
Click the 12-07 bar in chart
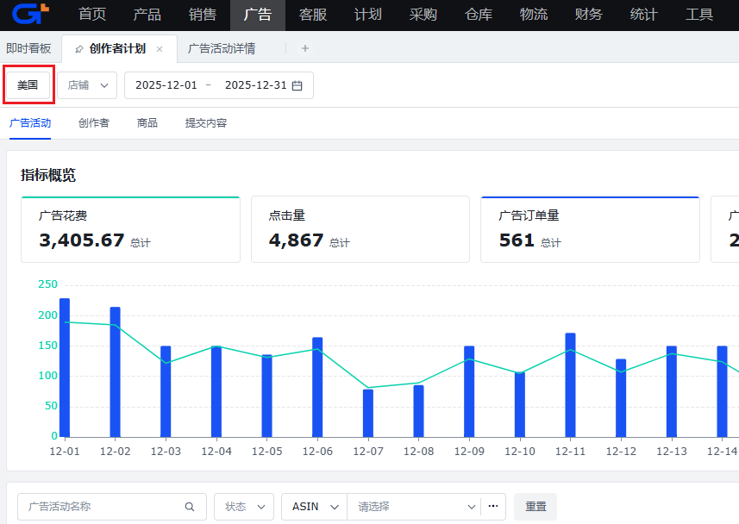[368, 414]
